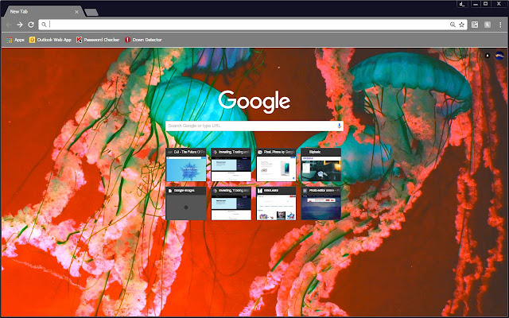
Task: Minimize the Chrome window
Action: tap(476, 4)
